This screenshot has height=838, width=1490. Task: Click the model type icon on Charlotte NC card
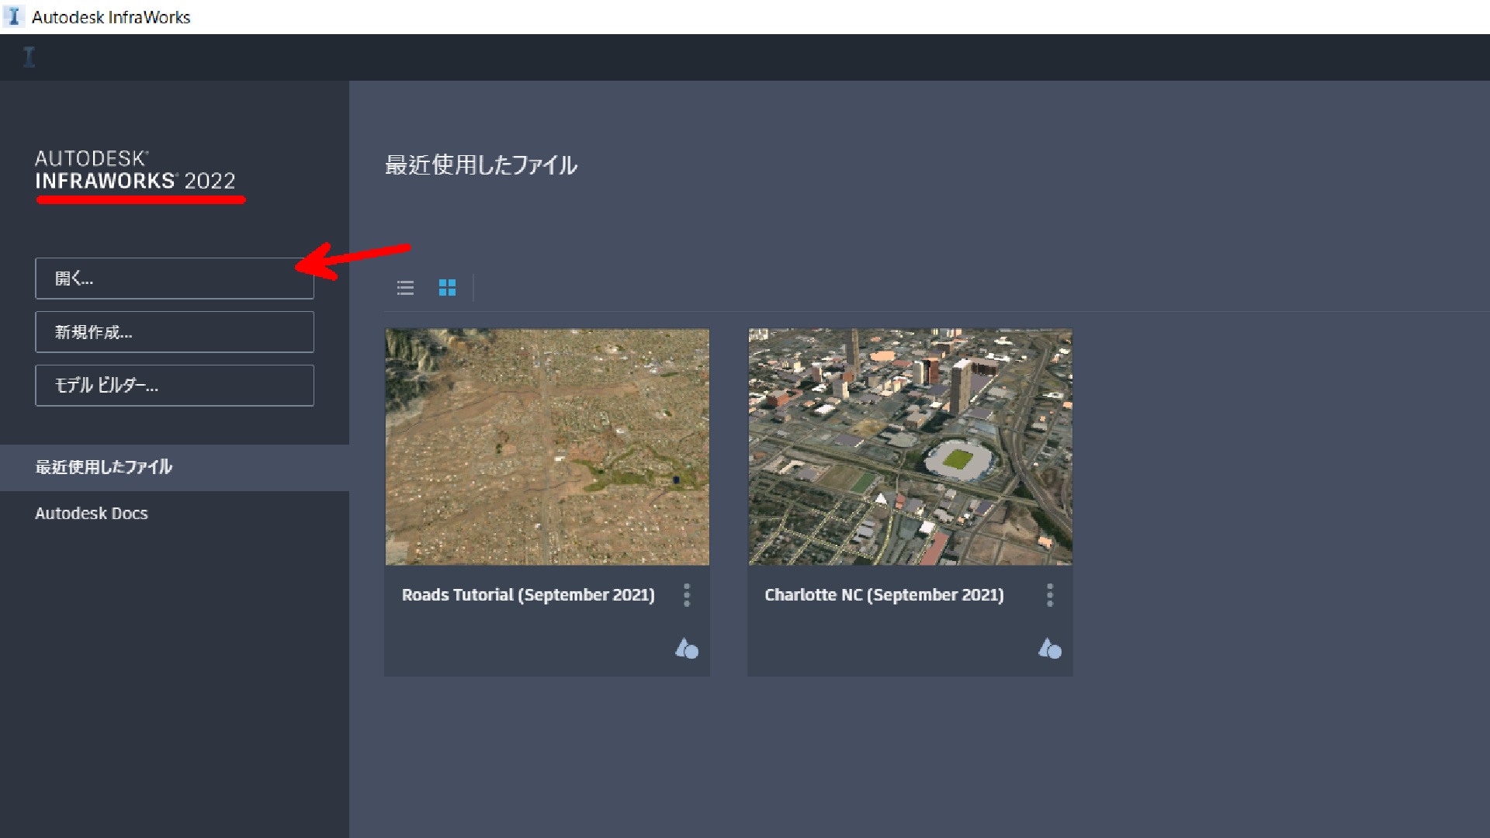1050,649
